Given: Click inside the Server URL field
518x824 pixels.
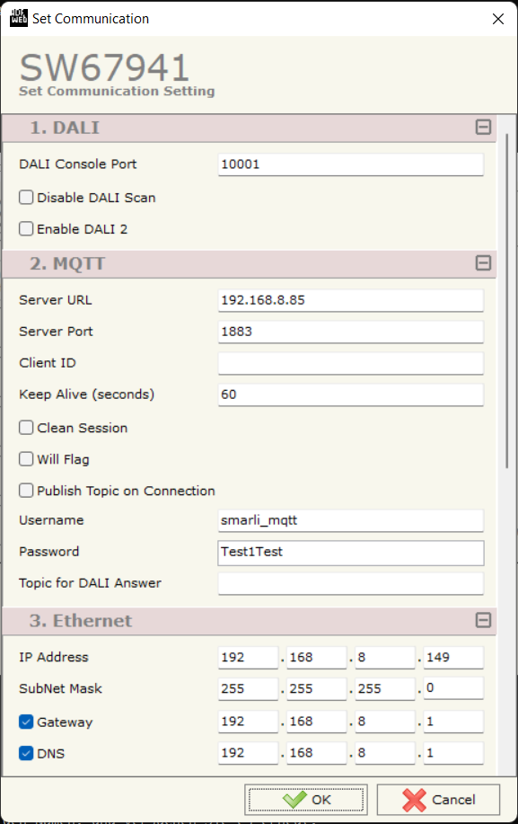Looking at the screenshot, I should point(350,299).
